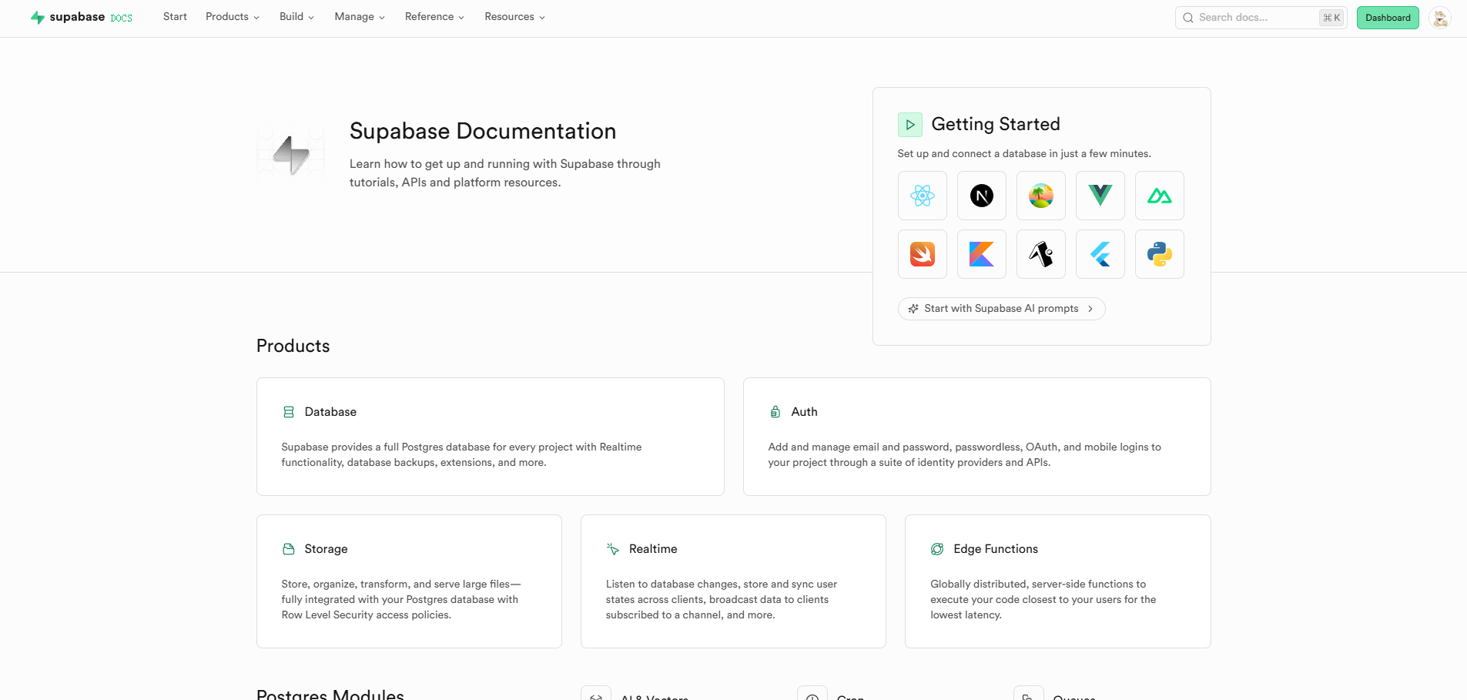This screenshot has width=1467, height=700.
Task: Click the Realtime cursor icon
Action: tap(613, 549)
